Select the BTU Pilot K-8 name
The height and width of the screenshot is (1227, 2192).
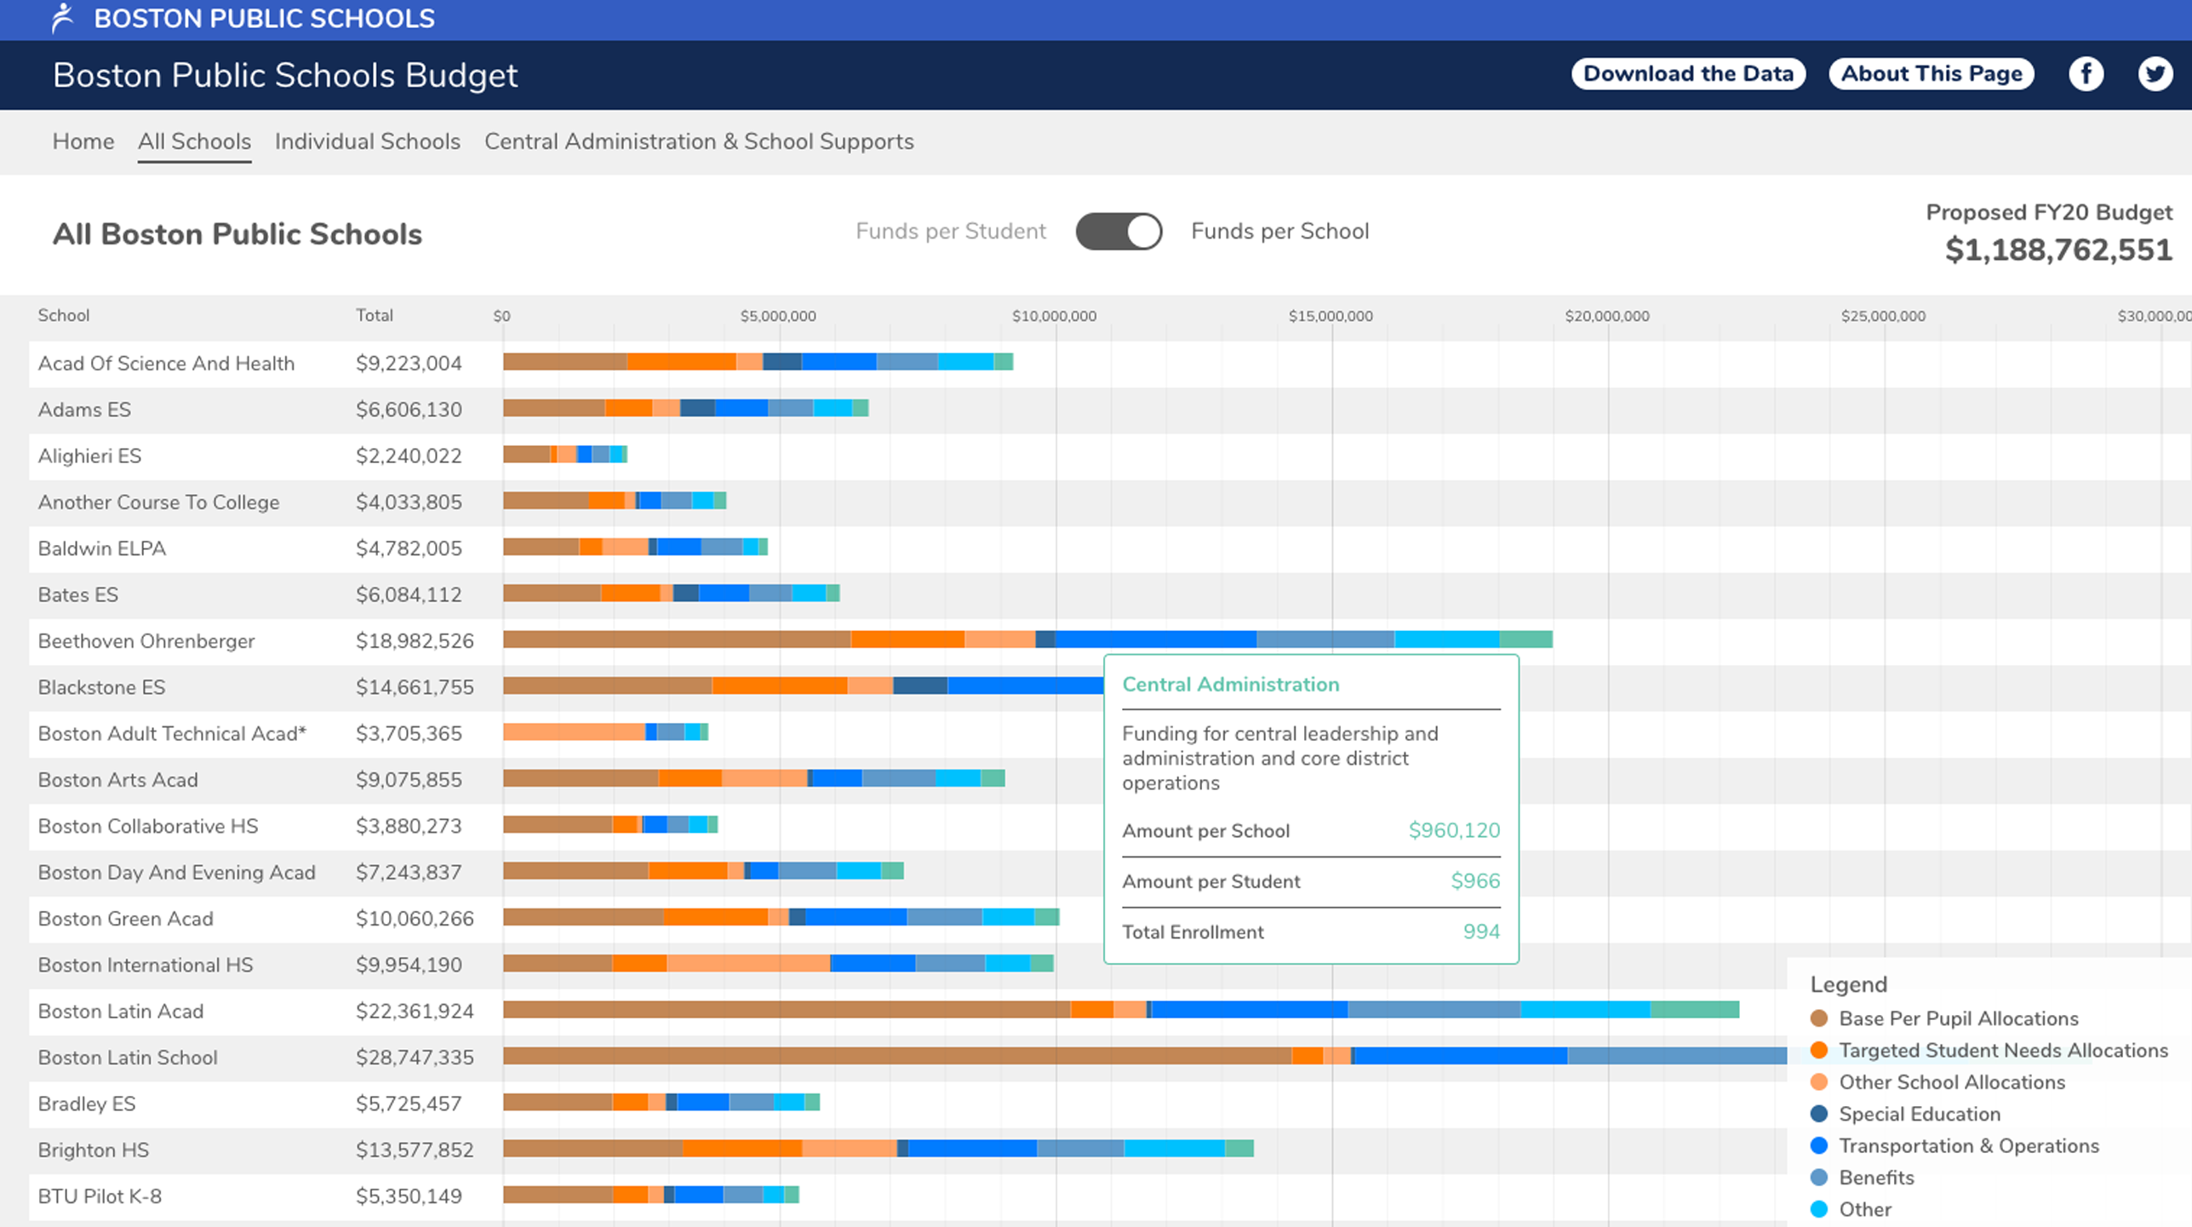(x=100, y=1196)
